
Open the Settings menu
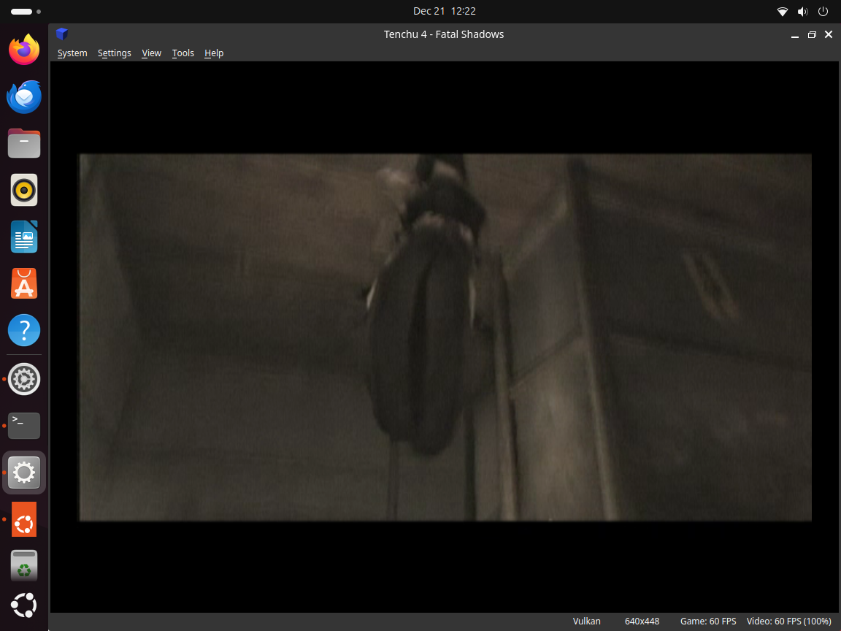click(114, 53)
